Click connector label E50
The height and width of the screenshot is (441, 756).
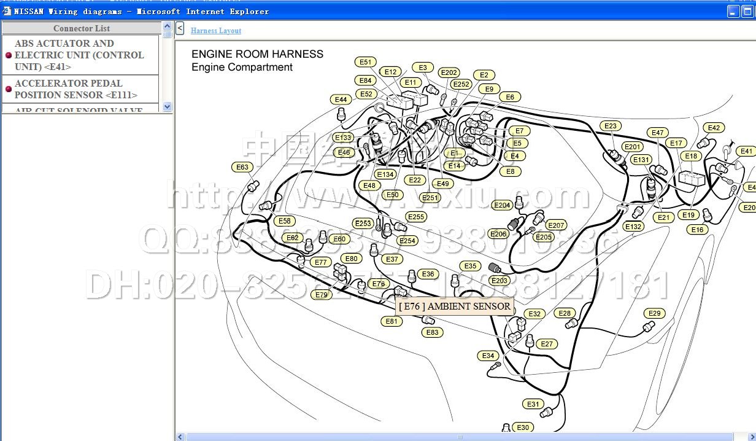pyautogui.click(x=392, y=195)
